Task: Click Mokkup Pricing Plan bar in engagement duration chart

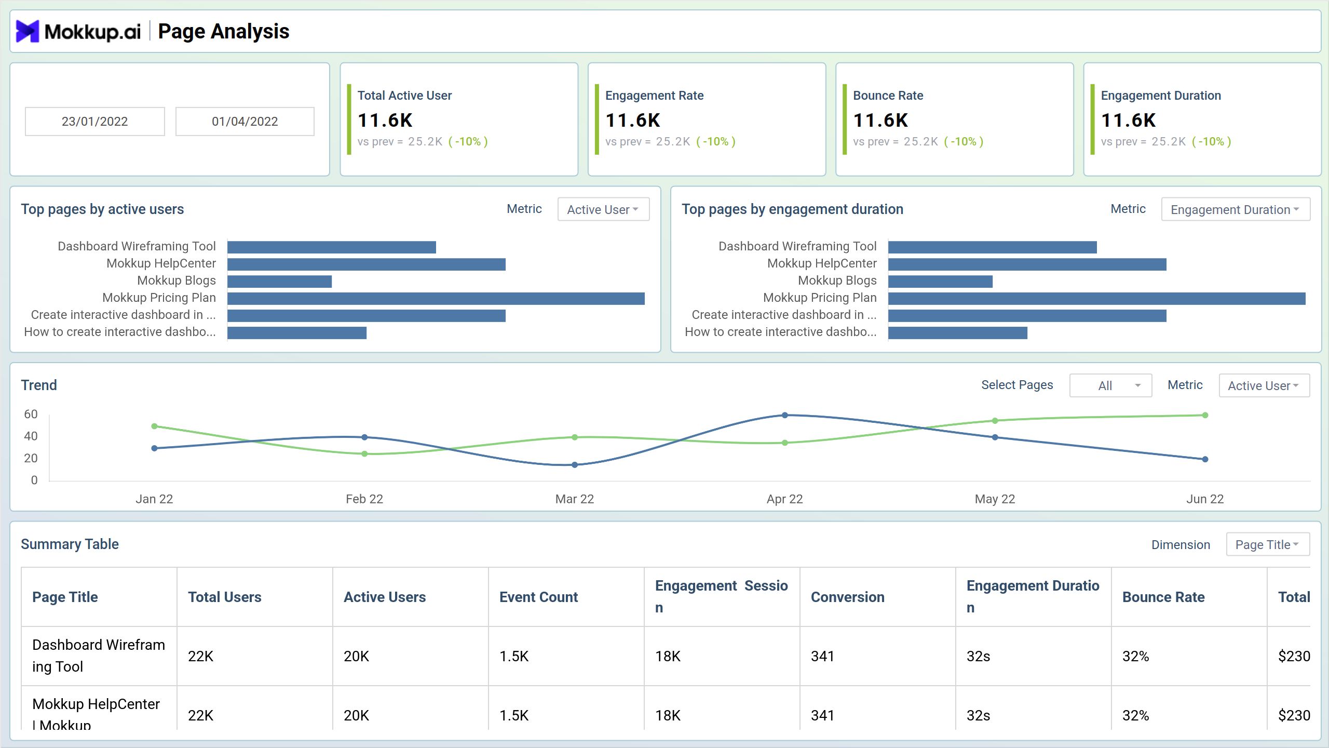Action: coord(1097,299)
